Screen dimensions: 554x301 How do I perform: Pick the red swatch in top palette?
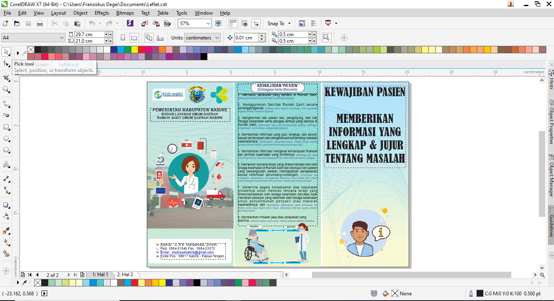[x=141, y=50]
